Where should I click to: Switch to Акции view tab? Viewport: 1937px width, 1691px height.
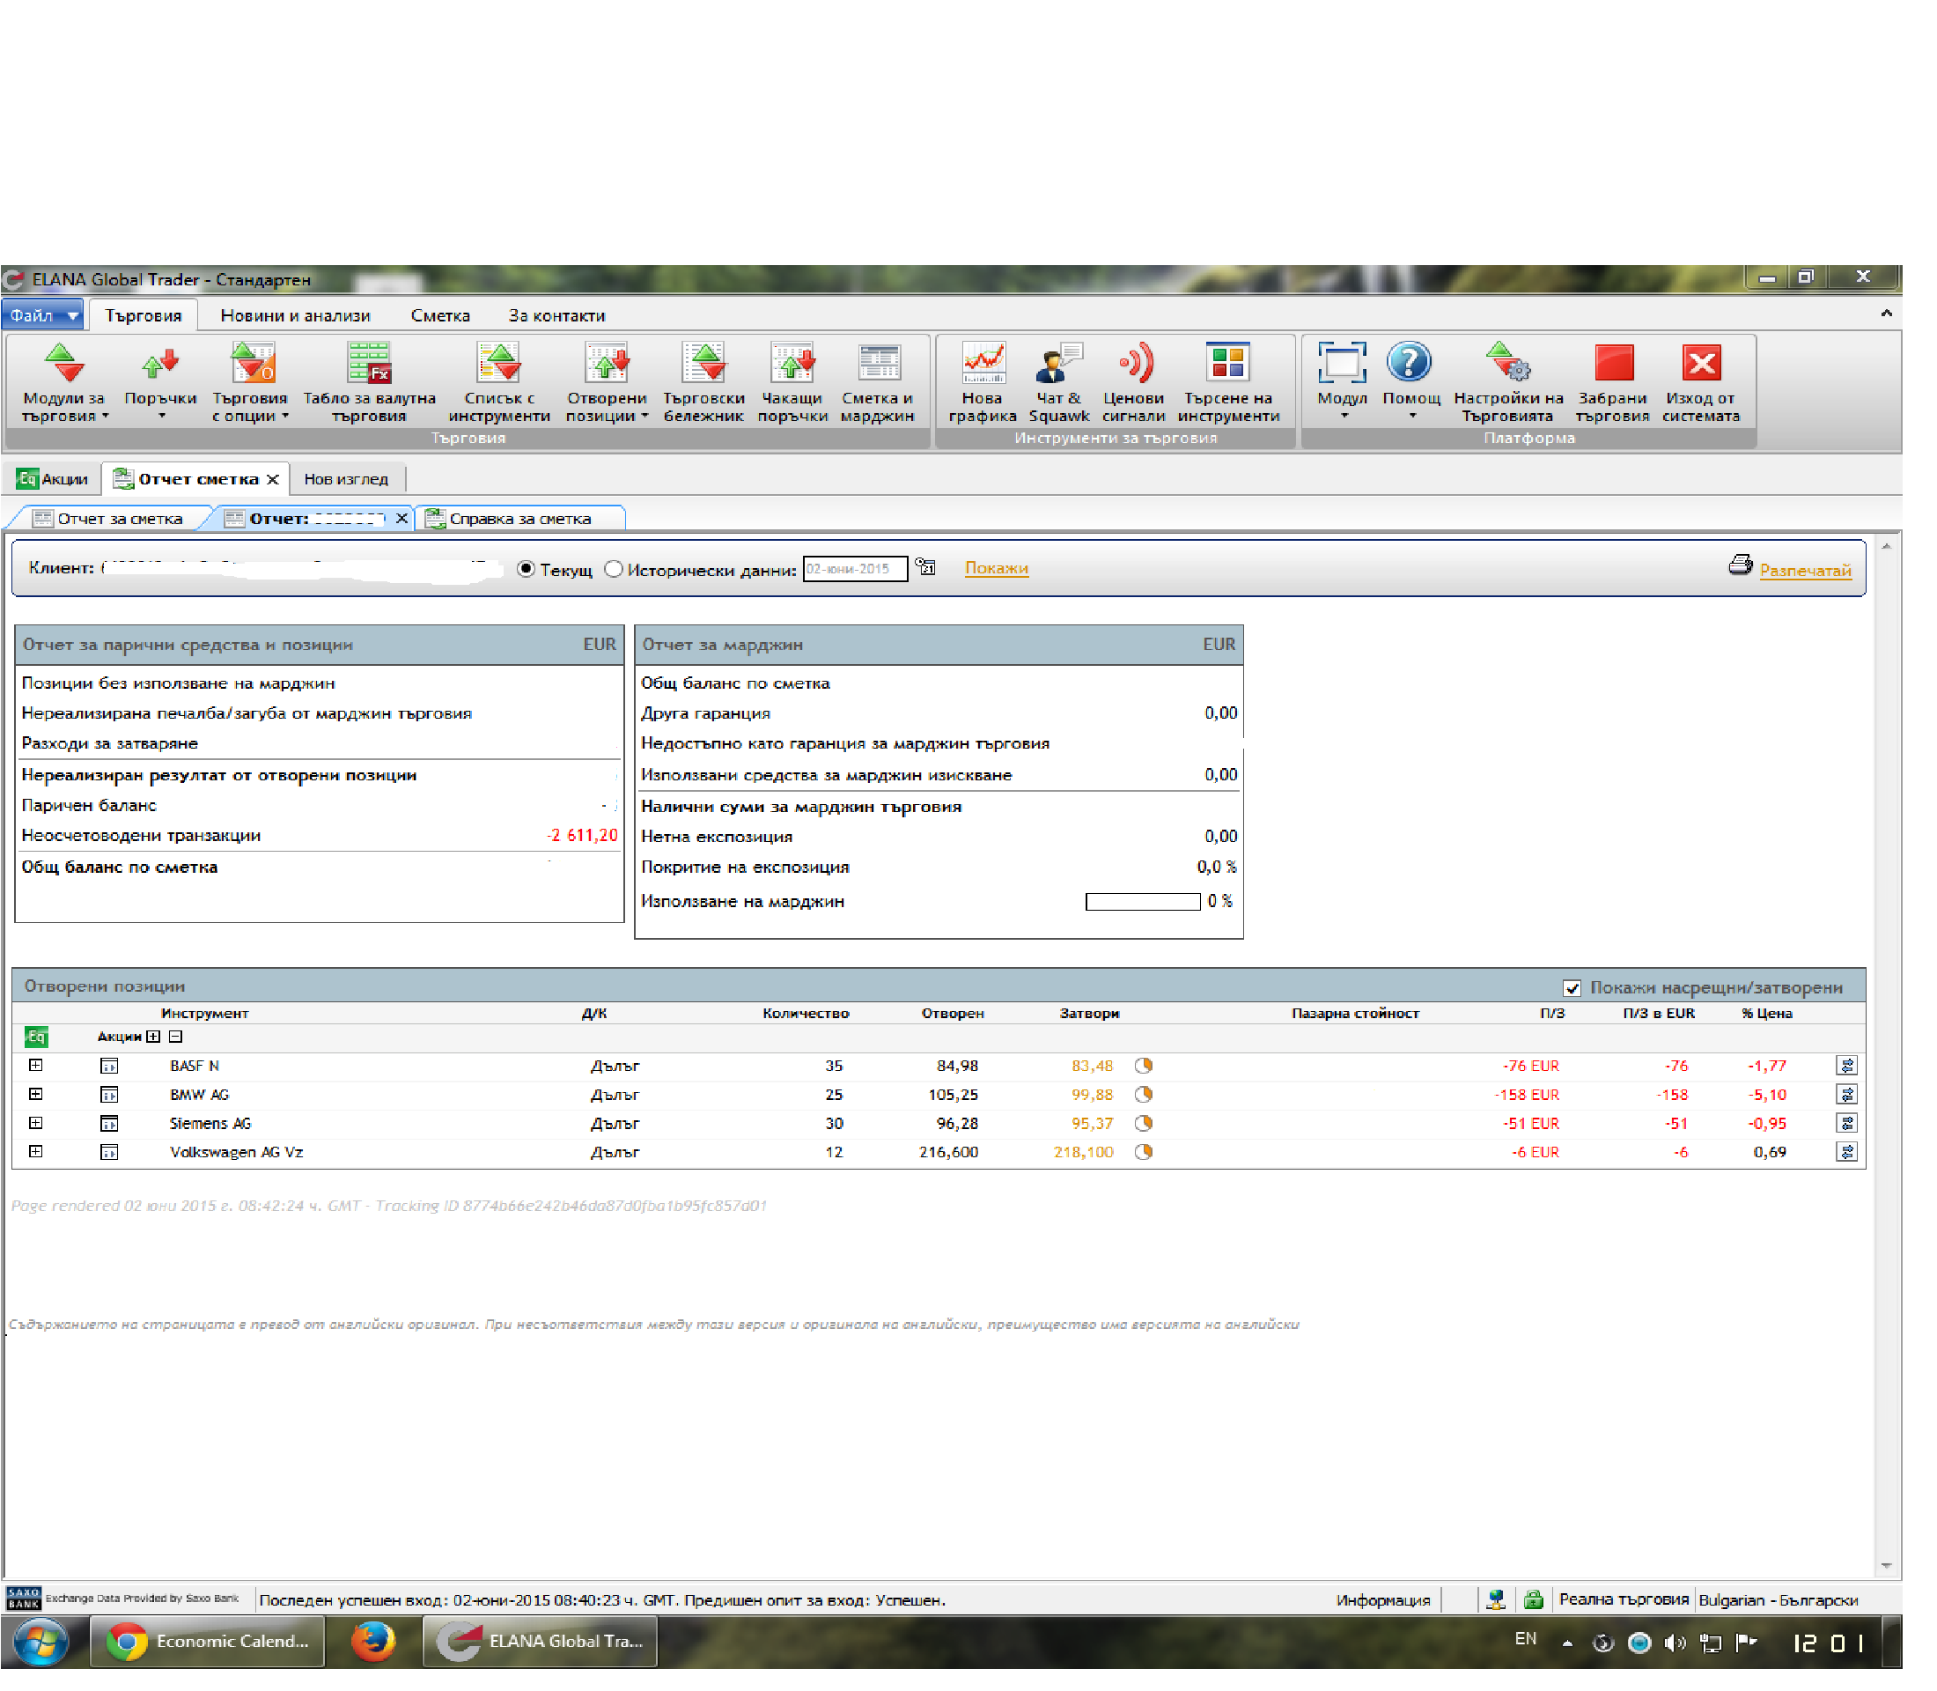point(53,479)
